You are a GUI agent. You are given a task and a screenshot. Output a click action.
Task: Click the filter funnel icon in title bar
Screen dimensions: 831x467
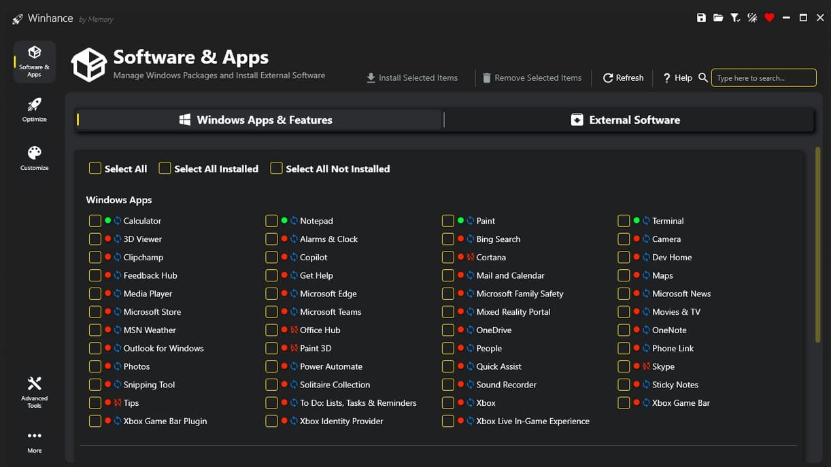[735, 18]
